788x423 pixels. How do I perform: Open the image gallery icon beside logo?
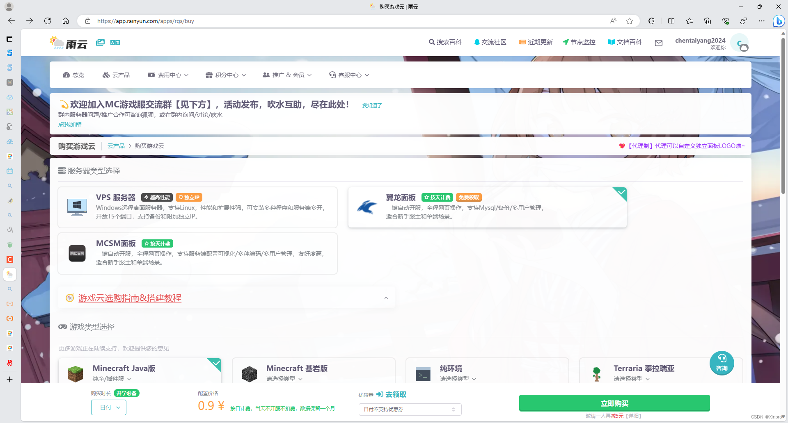click(x=100, y=42)
